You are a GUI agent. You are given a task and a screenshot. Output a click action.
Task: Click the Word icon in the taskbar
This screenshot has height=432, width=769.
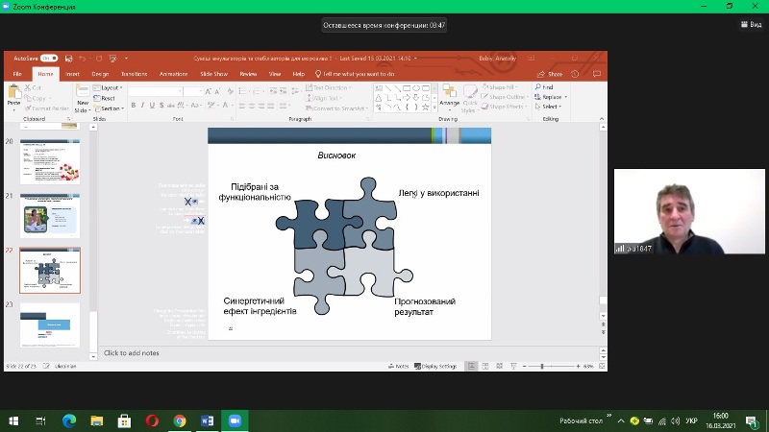(x=206, y=420)
